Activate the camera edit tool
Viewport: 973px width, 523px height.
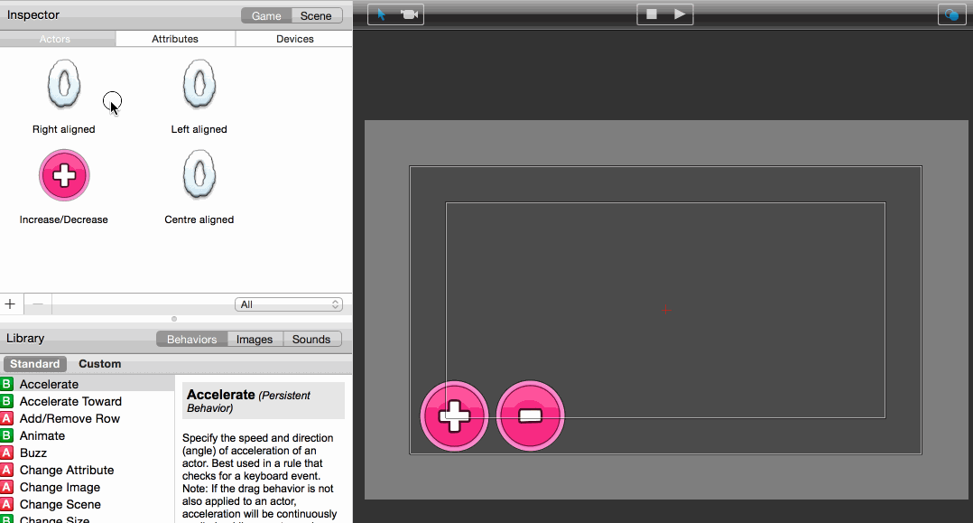click(410, 14)
